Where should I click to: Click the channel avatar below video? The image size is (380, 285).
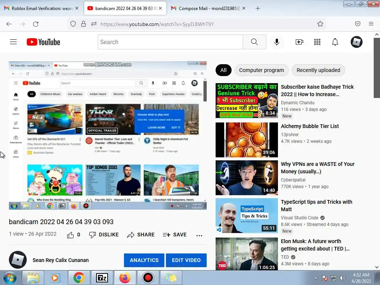point(18,260)
